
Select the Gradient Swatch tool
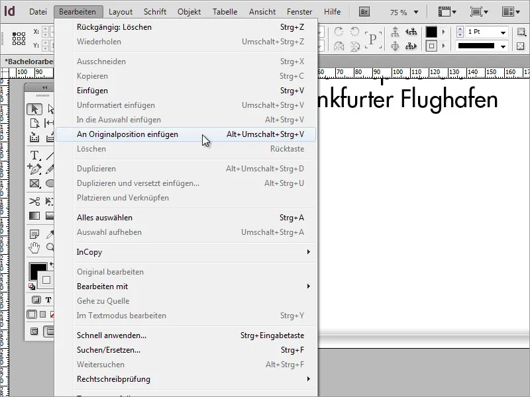[x=34, y=216]
